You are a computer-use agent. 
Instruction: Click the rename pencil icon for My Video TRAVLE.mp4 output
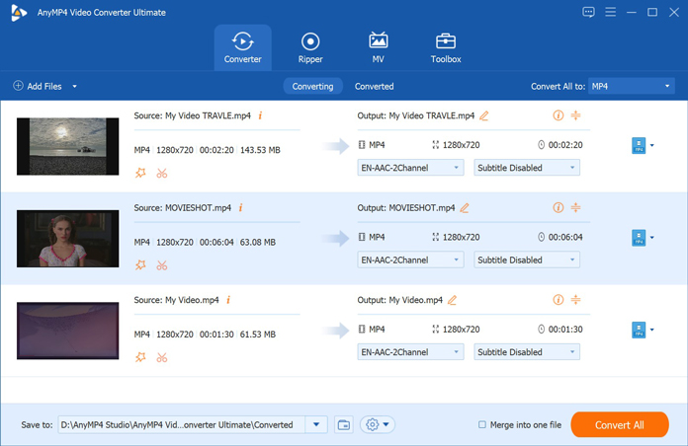click(484, 115)
